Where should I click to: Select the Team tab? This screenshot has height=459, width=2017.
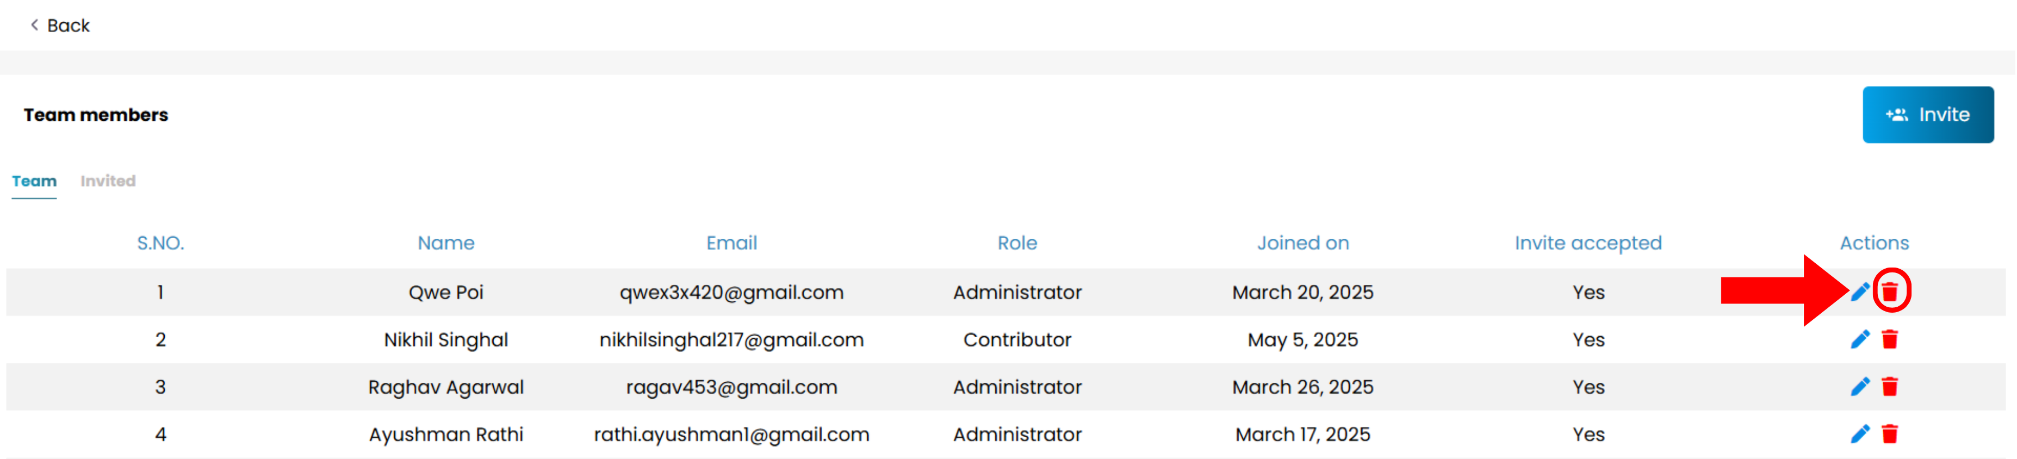[x=34, y=181]
